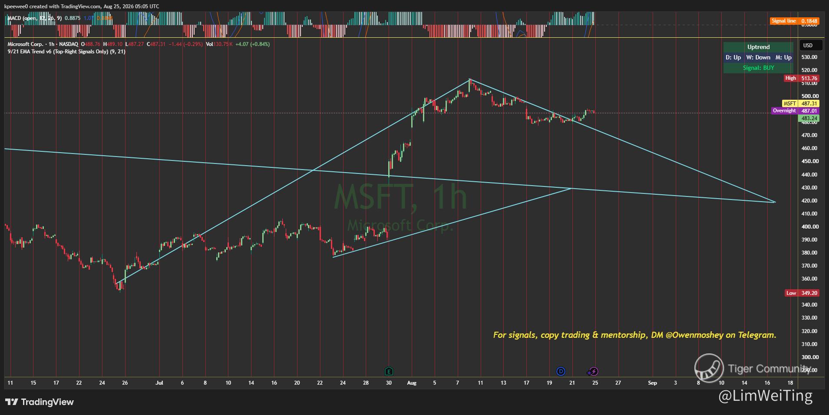
Task: Click the TradingView logo
Action: pos(40,402)
